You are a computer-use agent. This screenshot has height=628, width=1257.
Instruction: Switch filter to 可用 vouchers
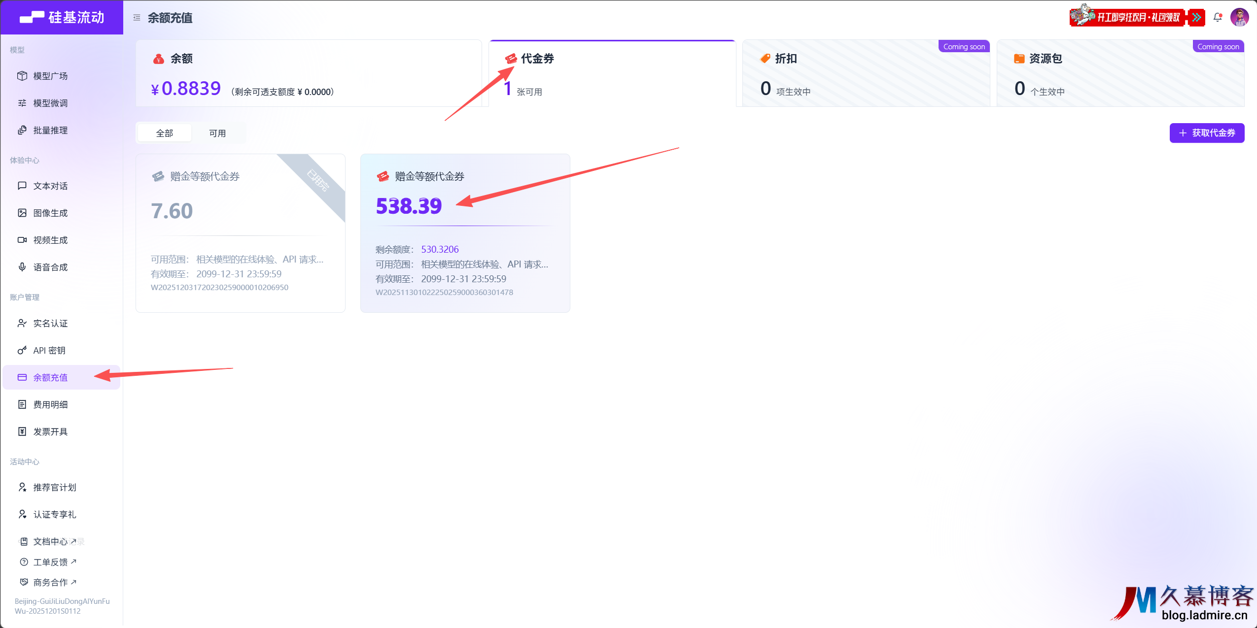point(217,133)
